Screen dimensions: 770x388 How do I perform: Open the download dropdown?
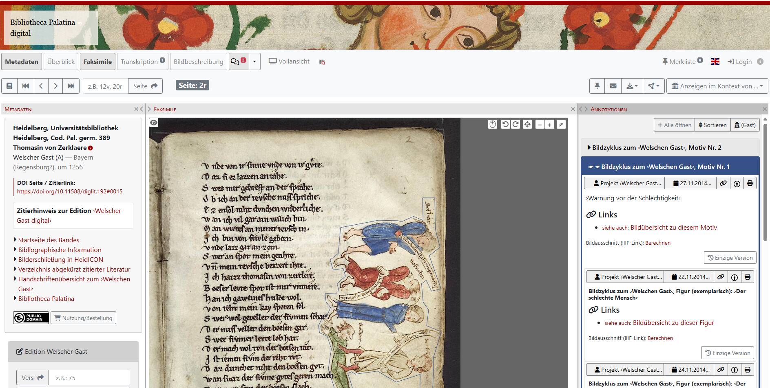click(x=632, y=86)
